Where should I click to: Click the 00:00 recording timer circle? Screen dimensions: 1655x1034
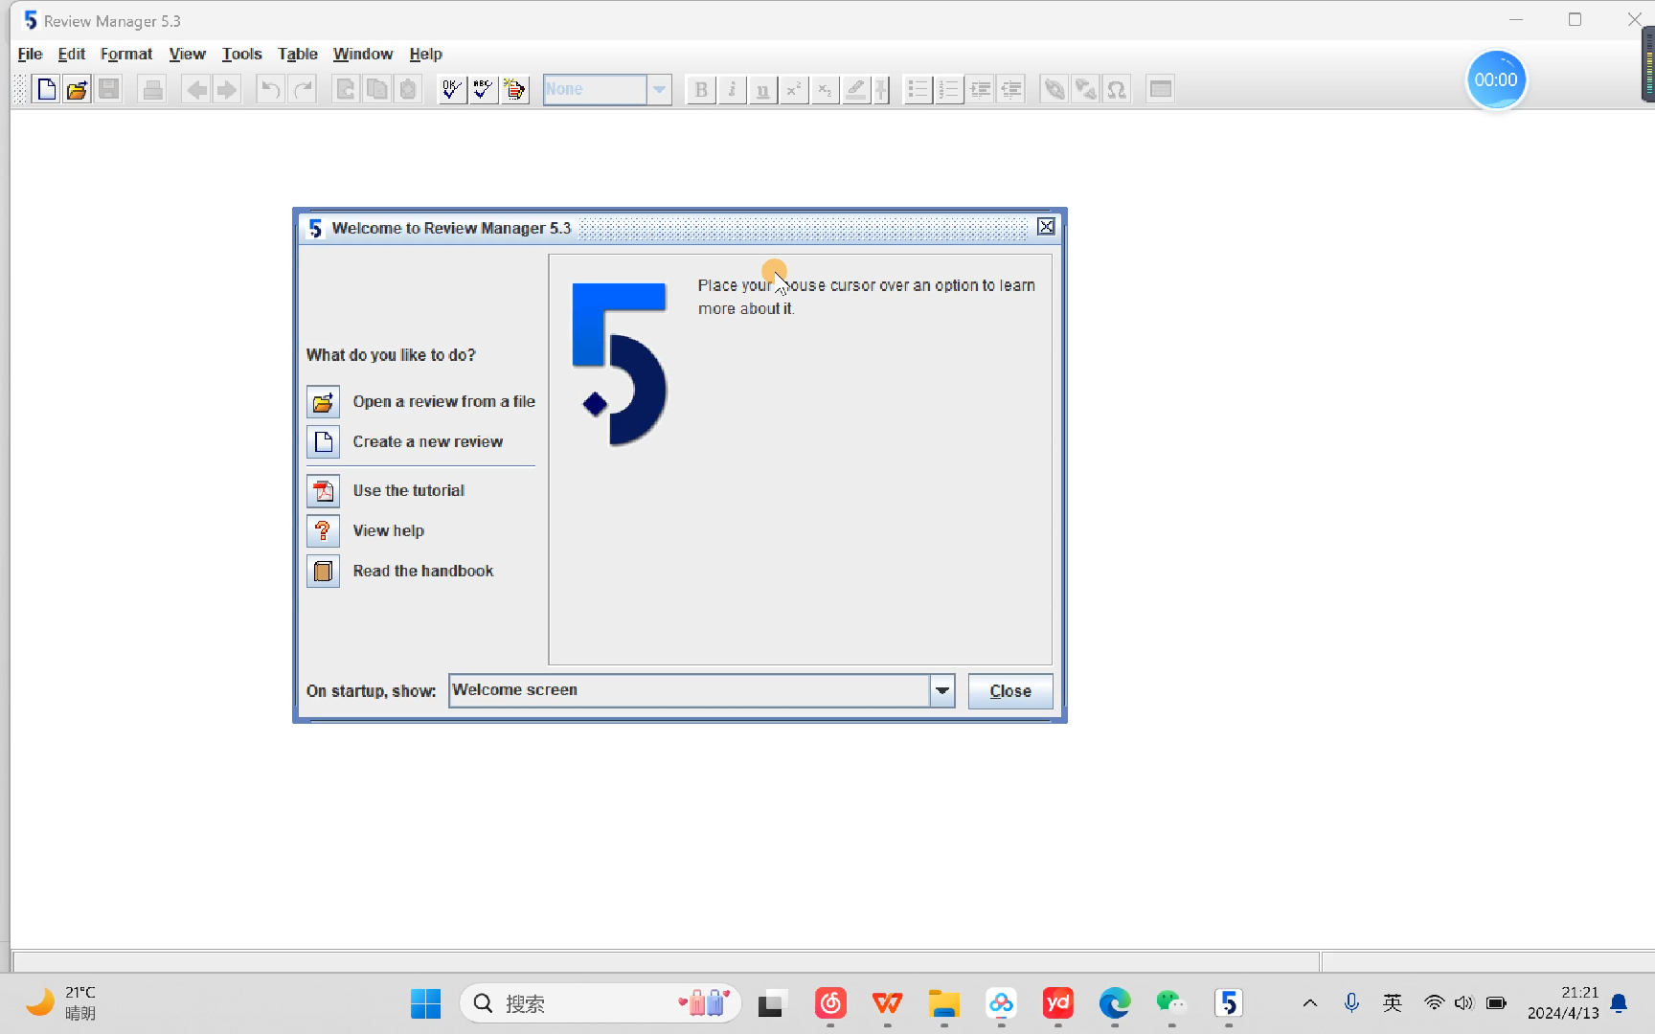pos(1496,80)
